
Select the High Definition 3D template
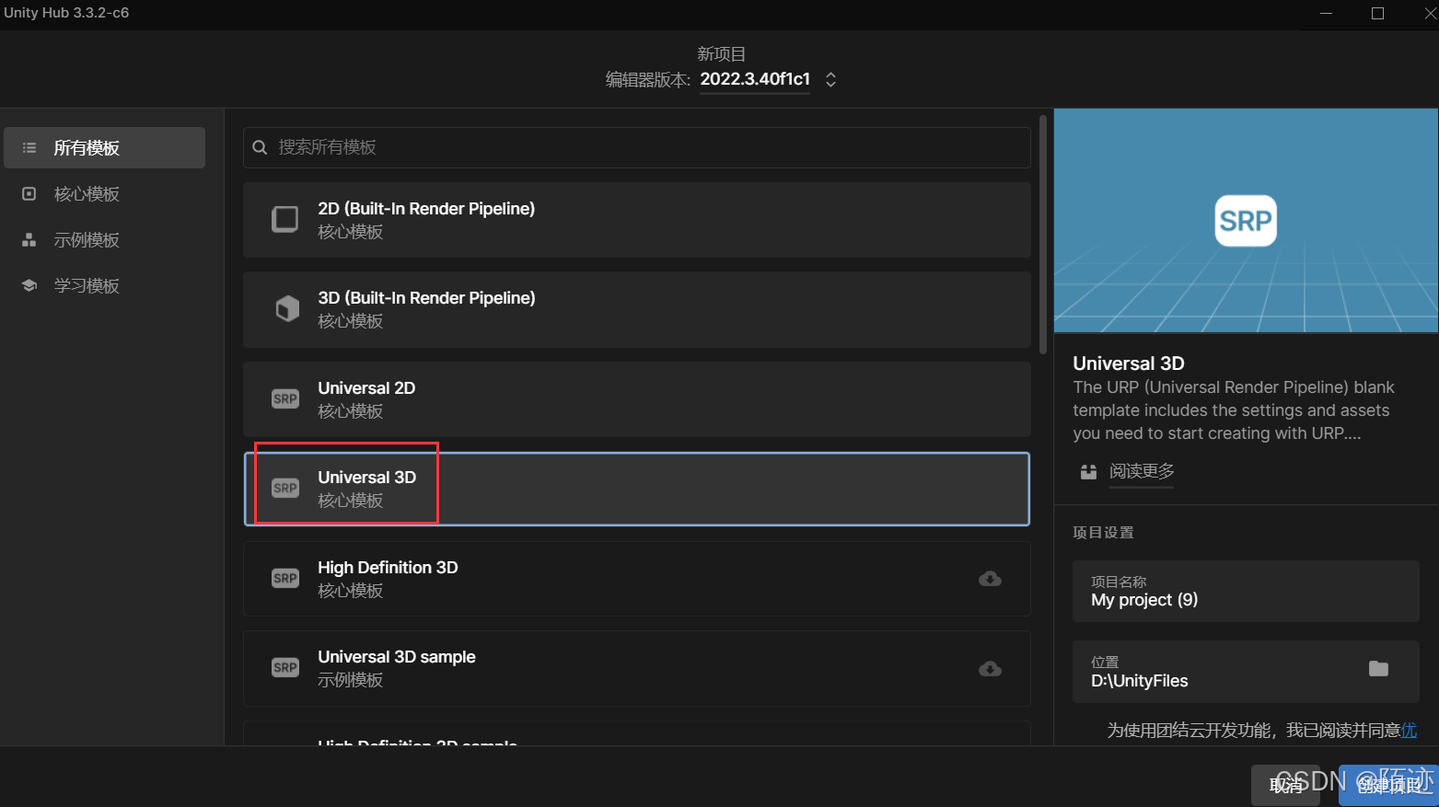point(636,578)
